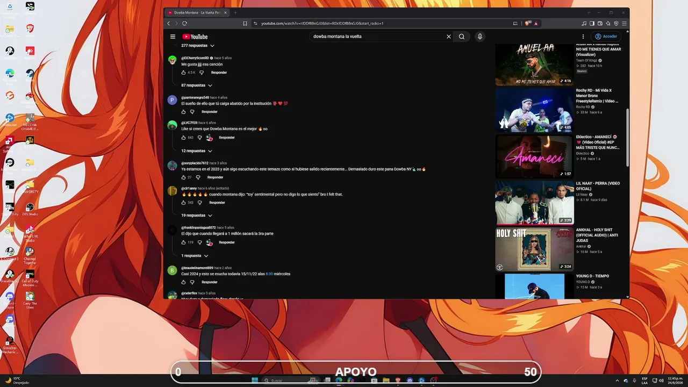The image size is (688, 387).
Task: Open the Chained Together desktop shortcut
Action: point(30,255)
